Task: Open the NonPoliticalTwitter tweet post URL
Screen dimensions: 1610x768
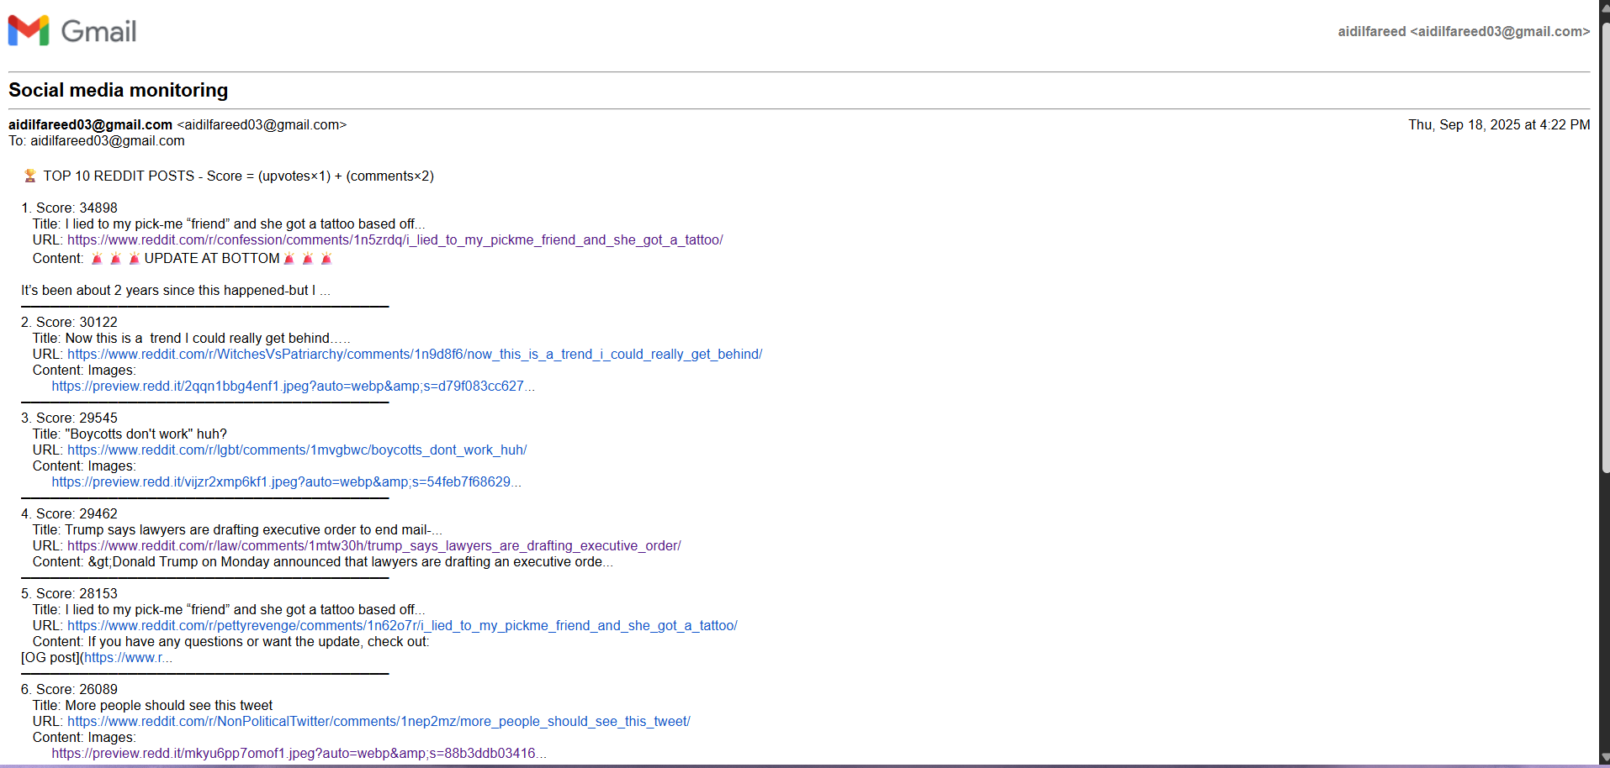Action: 379,722
